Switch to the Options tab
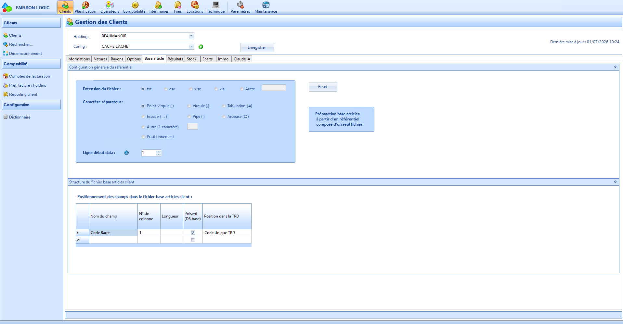This screenshot has width=623, height=324. point(134,59)
